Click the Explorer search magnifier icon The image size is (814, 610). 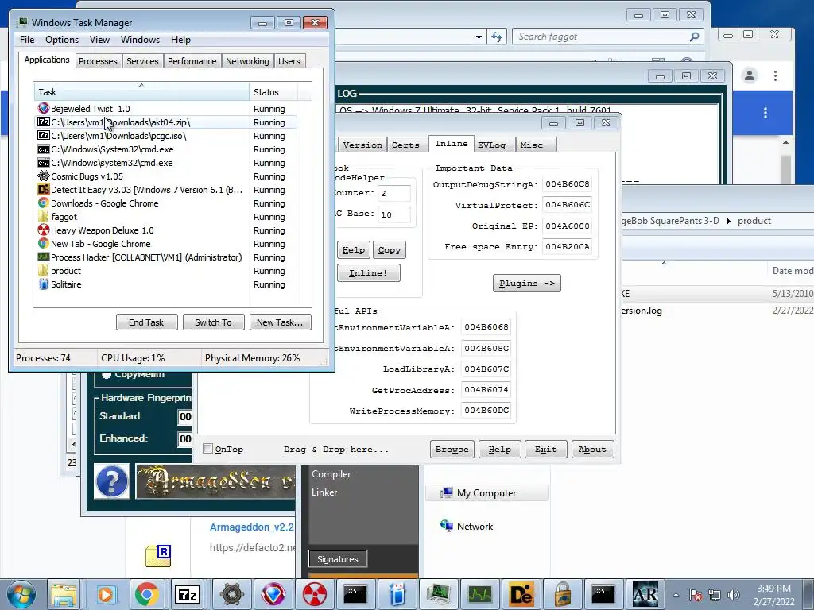coord(694,37)
